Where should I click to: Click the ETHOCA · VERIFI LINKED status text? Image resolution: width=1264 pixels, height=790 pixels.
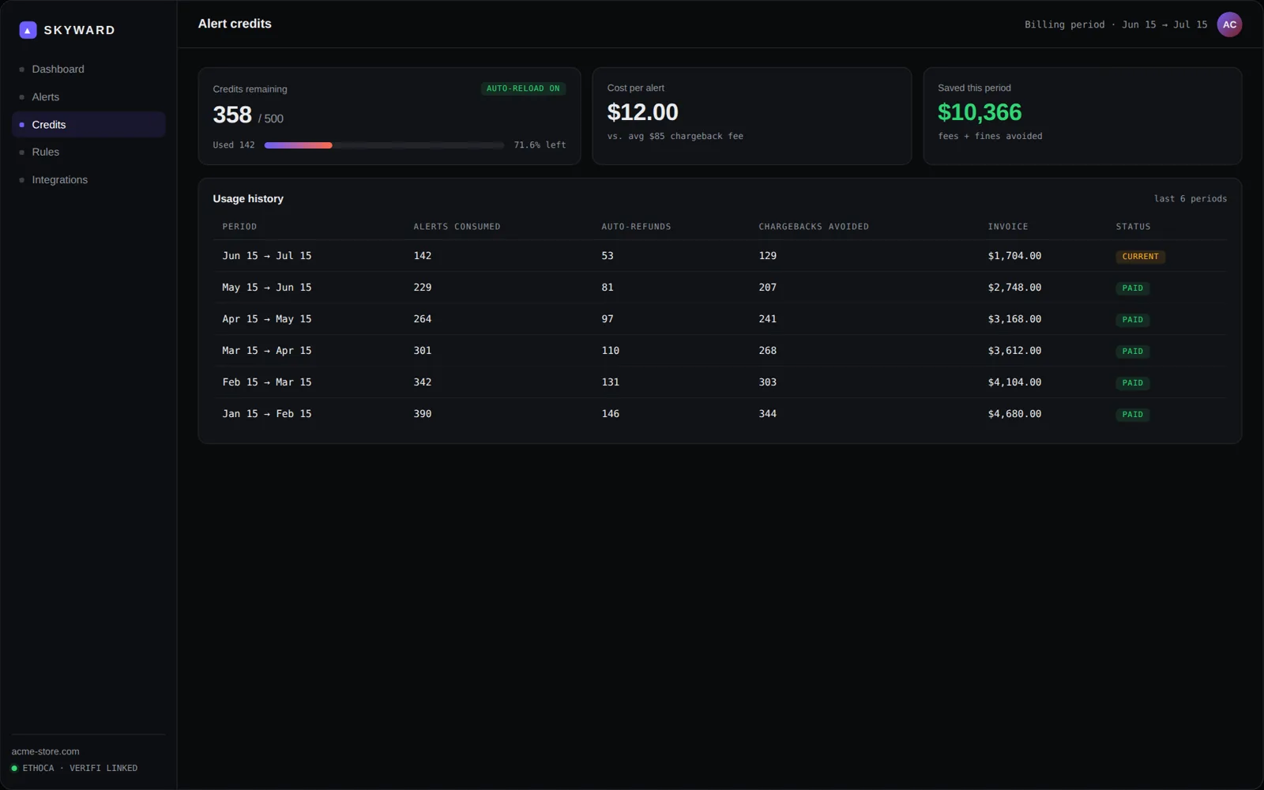80,768
